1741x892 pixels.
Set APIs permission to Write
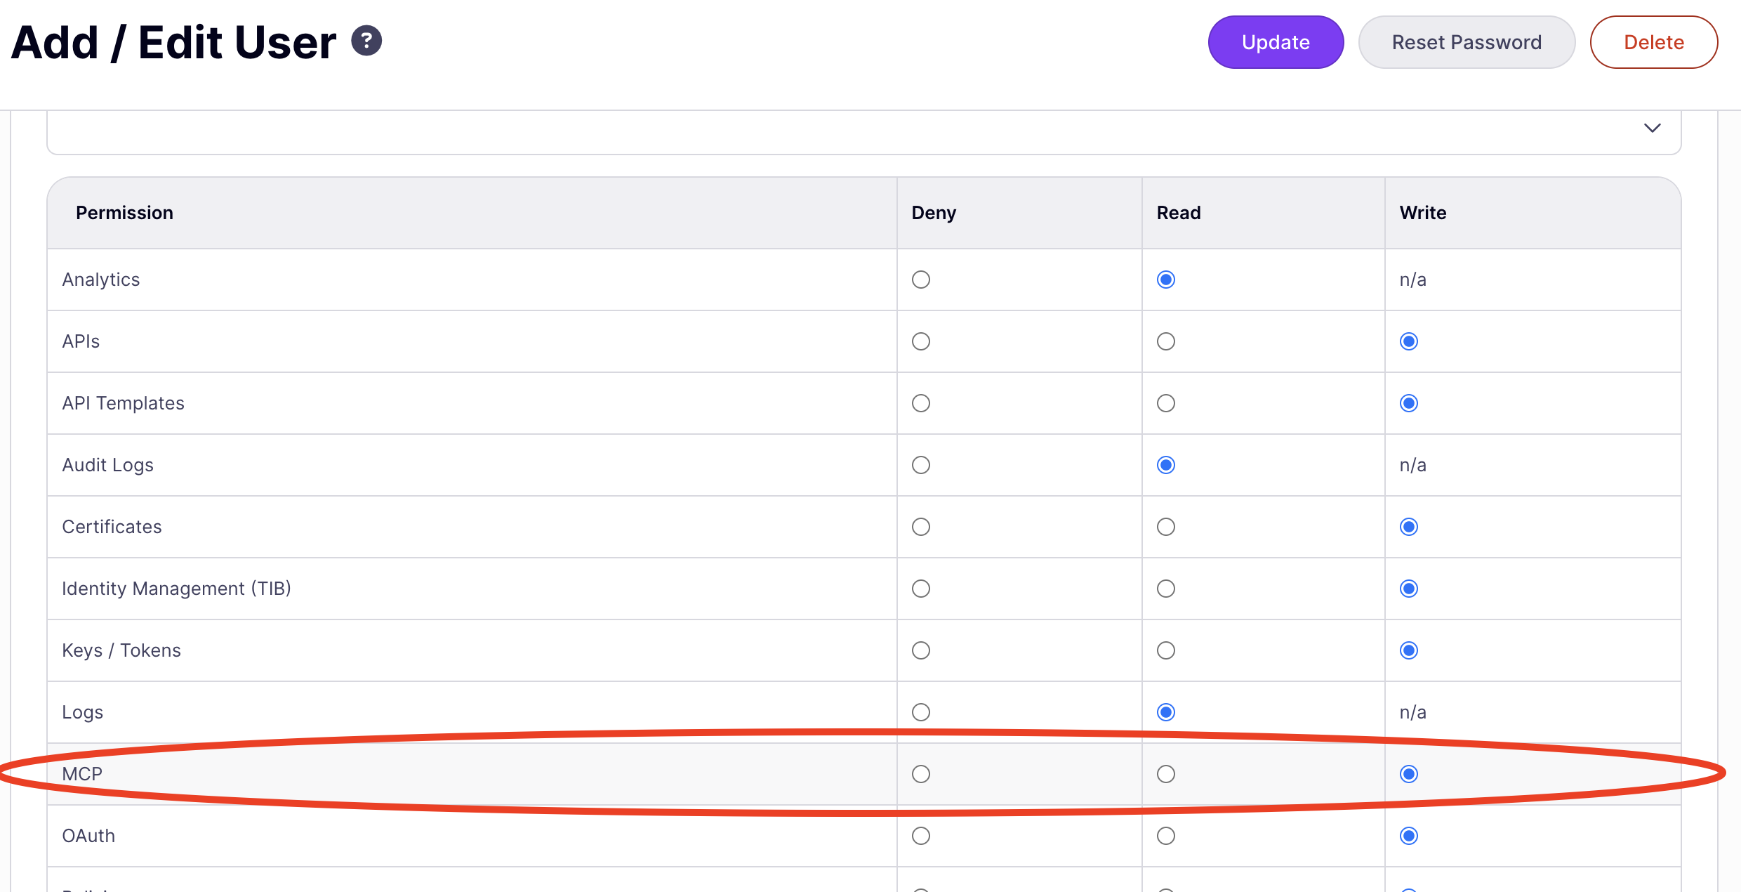pyautogui.click(x=1409, y=341)
